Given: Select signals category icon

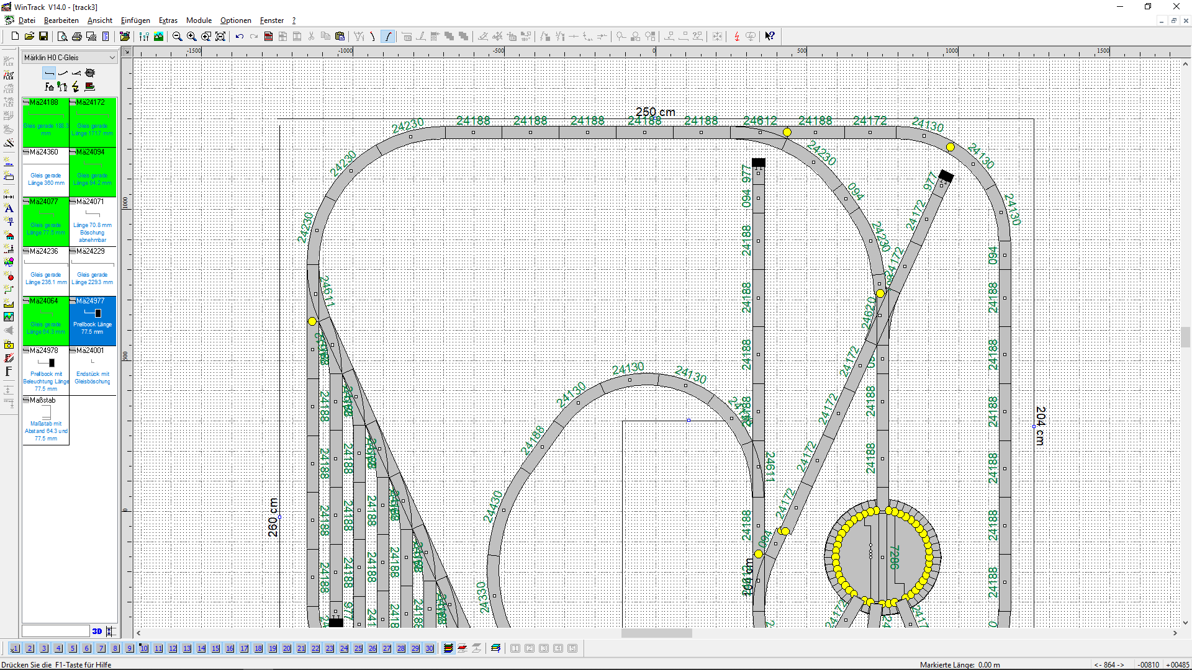Looking at the screenshot, I should (x=62, y=87).
